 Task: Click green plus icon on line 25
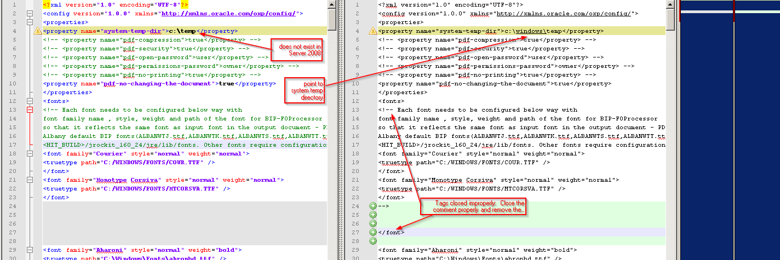pyautogui.click(x=373, y=215)
